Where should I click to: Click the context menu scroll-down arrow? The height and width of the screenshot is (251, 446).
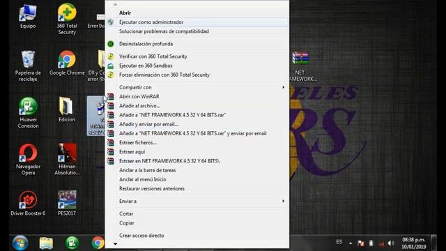pos(115,244)
